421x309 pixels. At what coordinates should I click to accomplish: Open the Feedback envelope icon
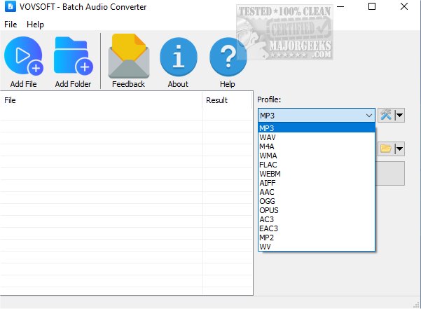[x=129, y=56]
